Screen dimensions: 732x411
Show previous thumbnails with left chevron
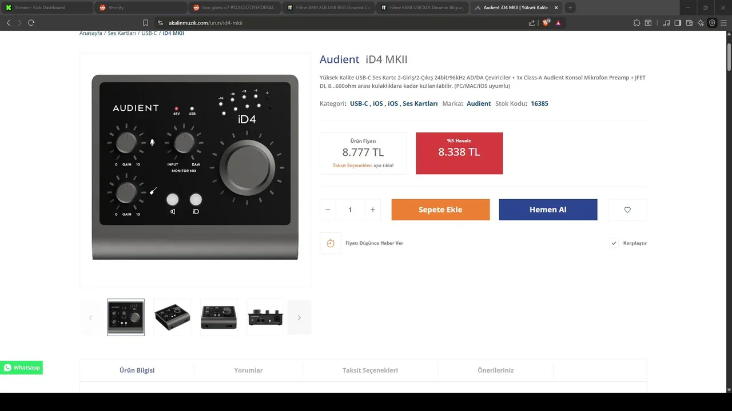pyautogui.click(x=90, y=317)
